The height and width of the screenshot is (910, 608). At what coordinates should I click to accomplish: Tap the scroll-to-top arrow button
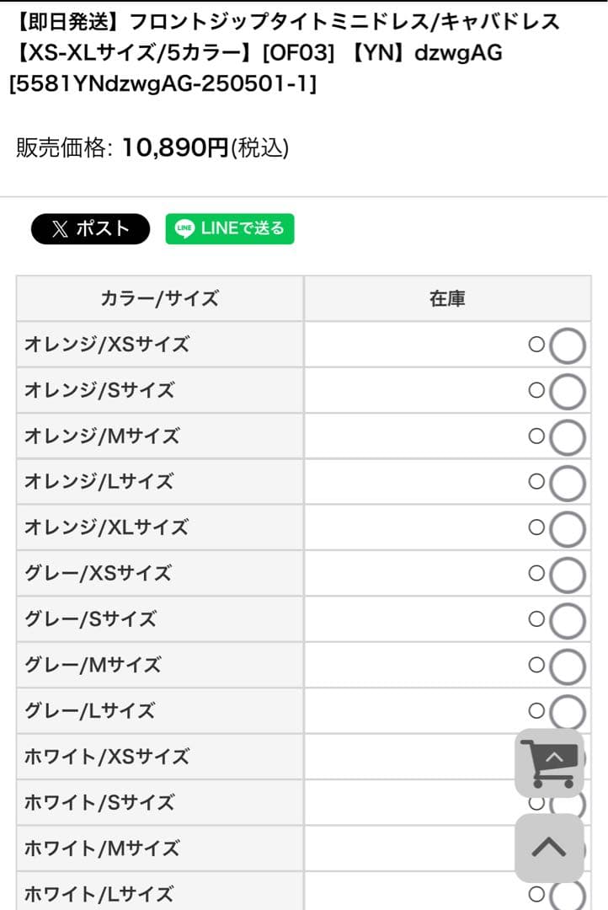(549, 848)
